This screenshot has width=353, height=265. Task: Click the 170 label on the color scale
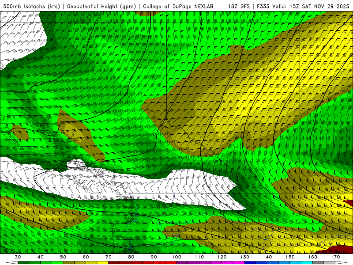335,257
